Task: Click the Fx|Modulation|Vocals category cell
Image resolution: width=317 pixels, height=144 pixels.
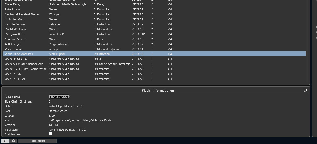Action: click(x=107, y=49)
